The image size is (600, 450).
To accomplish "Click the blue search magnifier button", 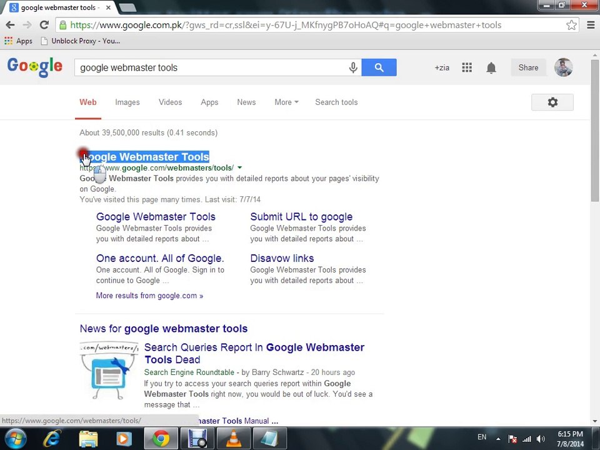I will [x=379, y=67].
